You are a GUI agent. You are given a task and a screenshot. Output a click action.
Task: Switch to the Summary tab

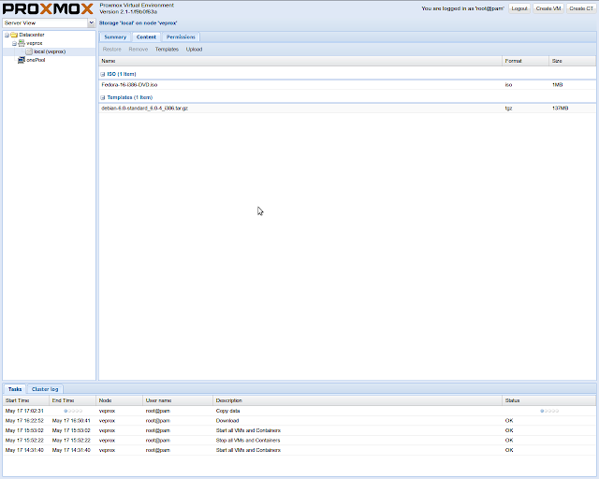coord(115,37)
